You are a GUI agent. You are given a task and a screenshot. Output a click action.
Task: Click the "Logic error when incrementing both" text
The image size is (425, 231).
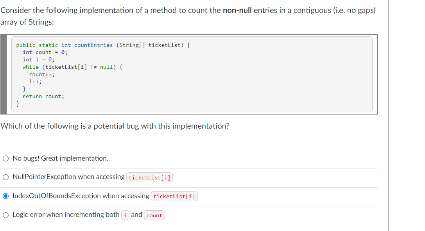(x=66, y=215)
